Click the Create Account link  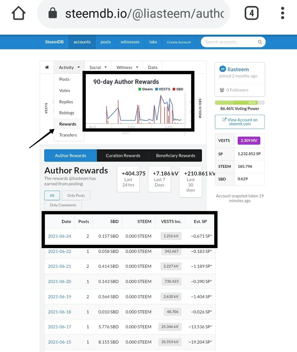179,42
